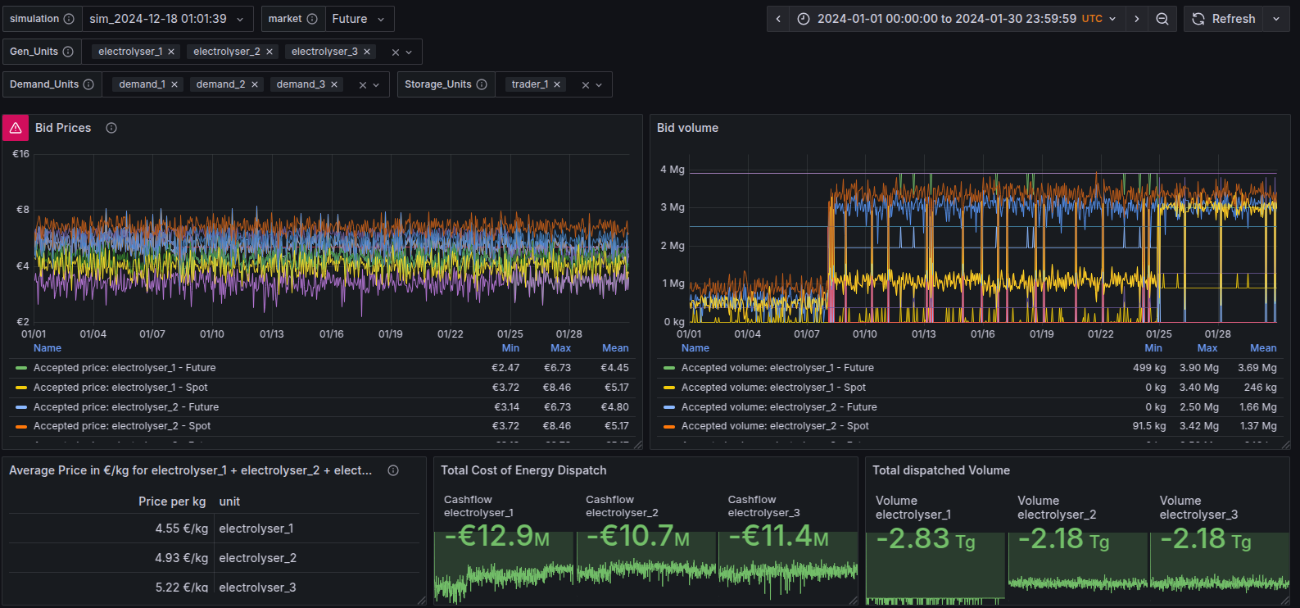
Task: Go to the next time range
Action: click(1136, 19)
